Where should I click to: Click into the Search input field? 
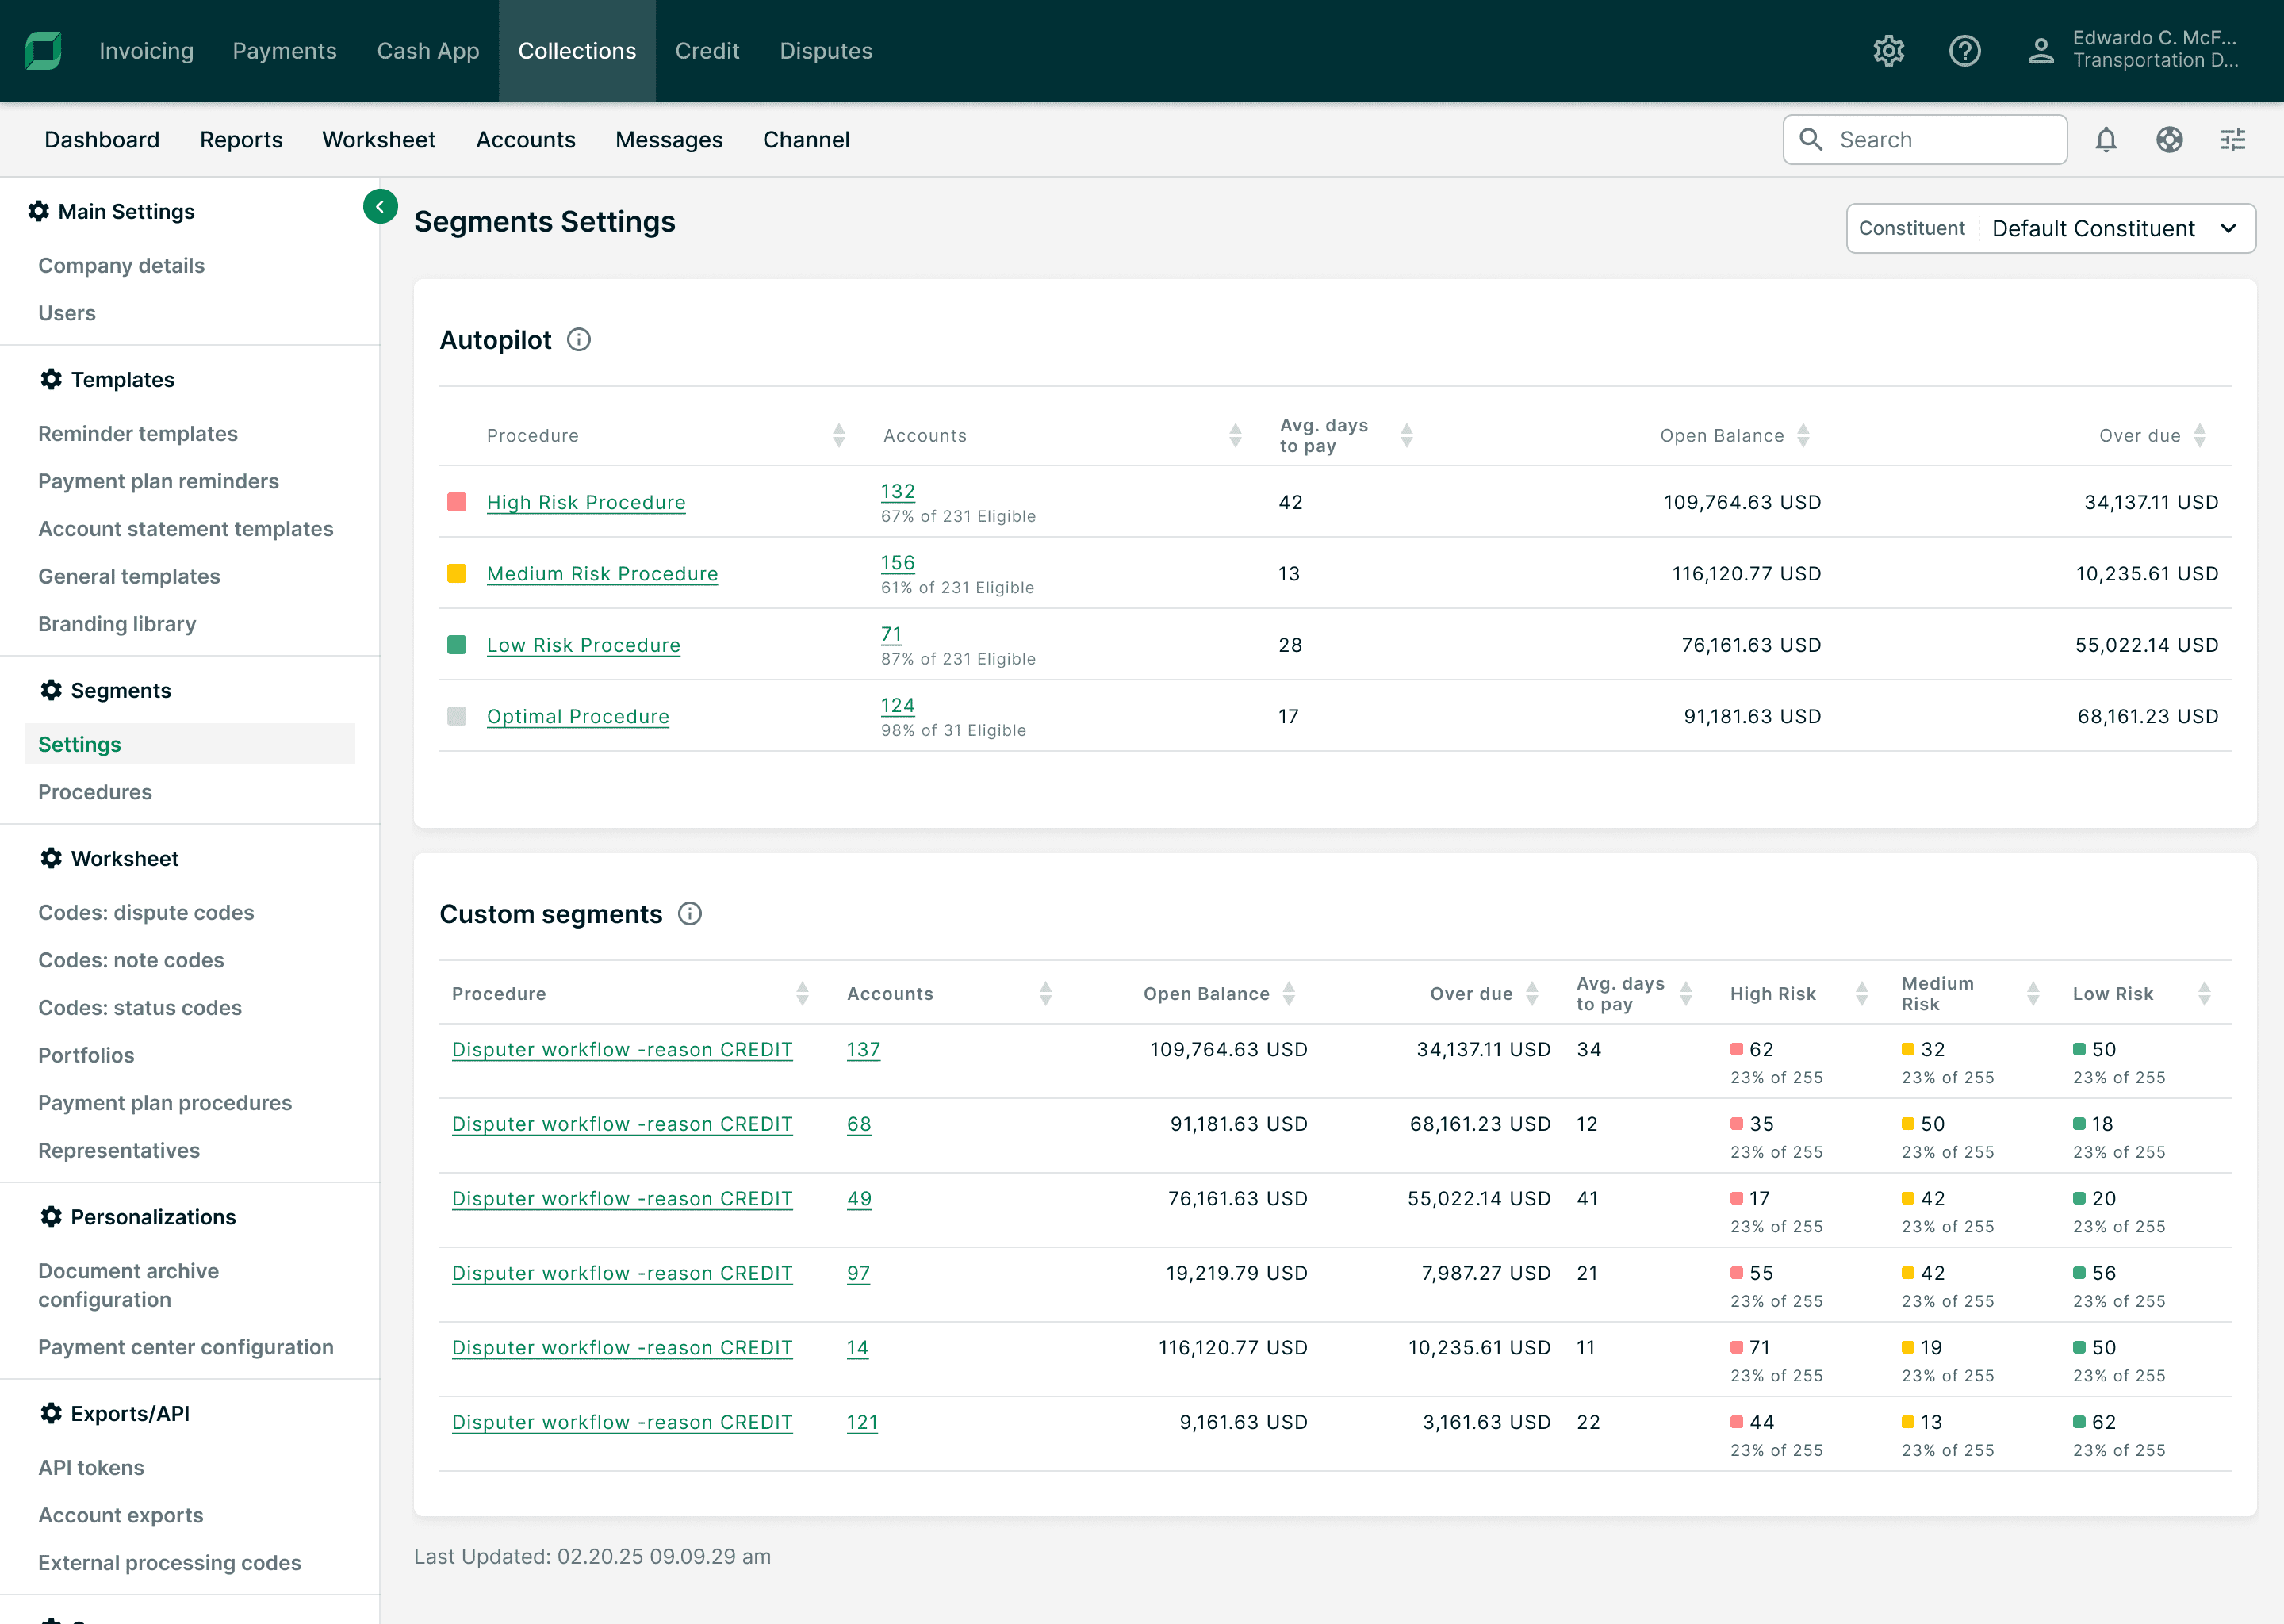[1940, 140]
